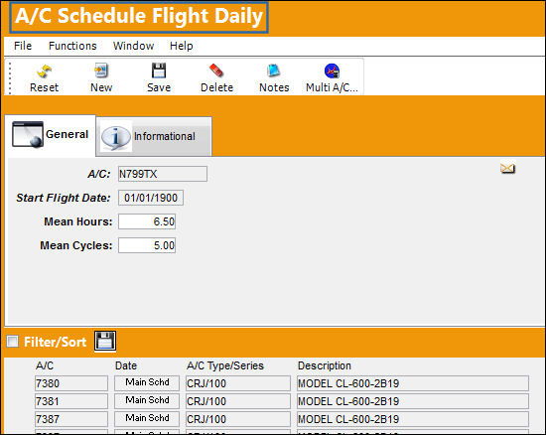Click Main Schd date cell of row 7381
Screen dimensions: 546x435
click(147, 400)
